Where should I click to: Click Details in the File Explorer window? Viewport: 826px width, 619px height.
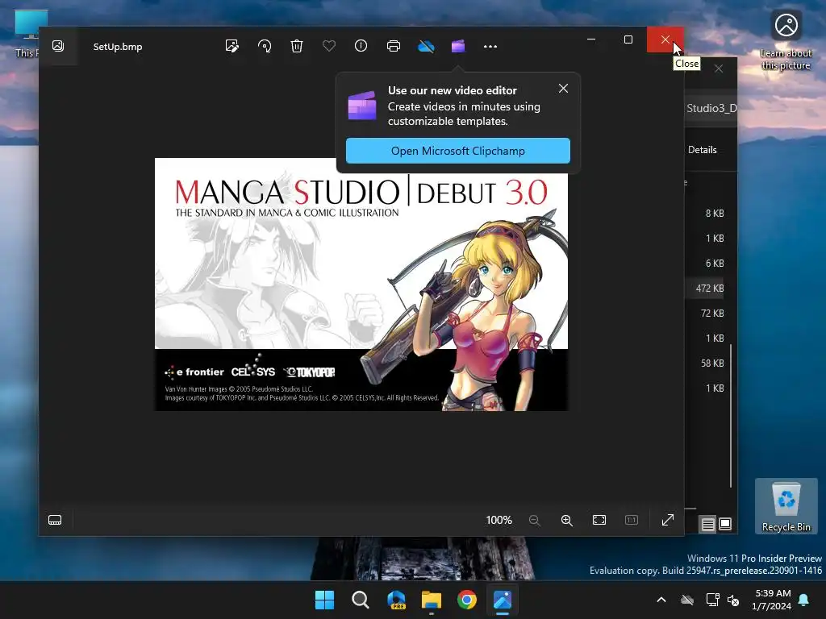tap(703, 150)
